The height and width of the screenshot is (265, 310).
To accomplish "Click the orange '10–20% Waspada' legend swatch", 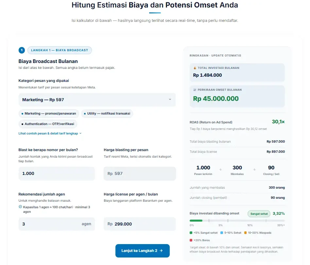I will pos(245,233).
